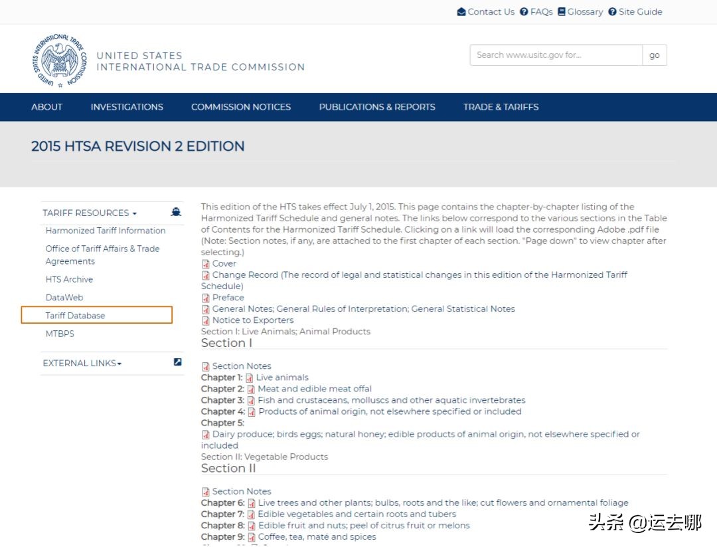
Task: Open the Chapter 8 PDF icon
Action: coord(252,526)
